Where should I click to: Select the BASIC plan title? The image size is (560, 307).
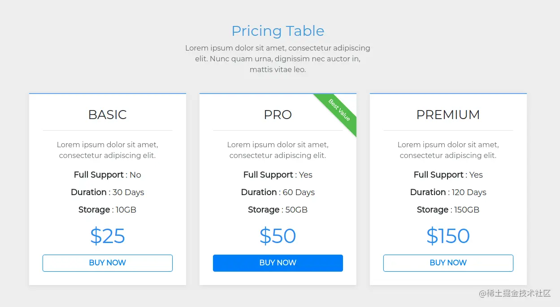click(x=107, y=115)
